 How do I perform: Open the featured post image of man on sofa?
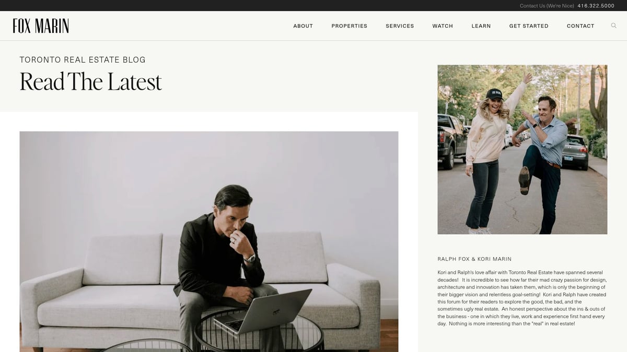coord(209,241)
